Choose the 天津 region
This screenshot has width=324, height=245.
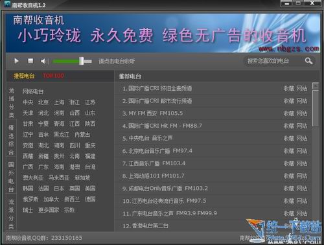[28, 113]
